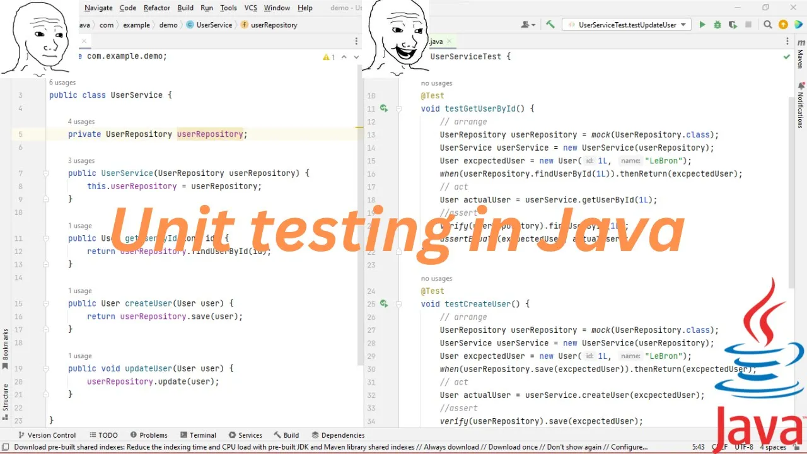Viewport: 807px width, 454px height.
Task: Open the Code With Me user icon
Action: coord(528,25)
